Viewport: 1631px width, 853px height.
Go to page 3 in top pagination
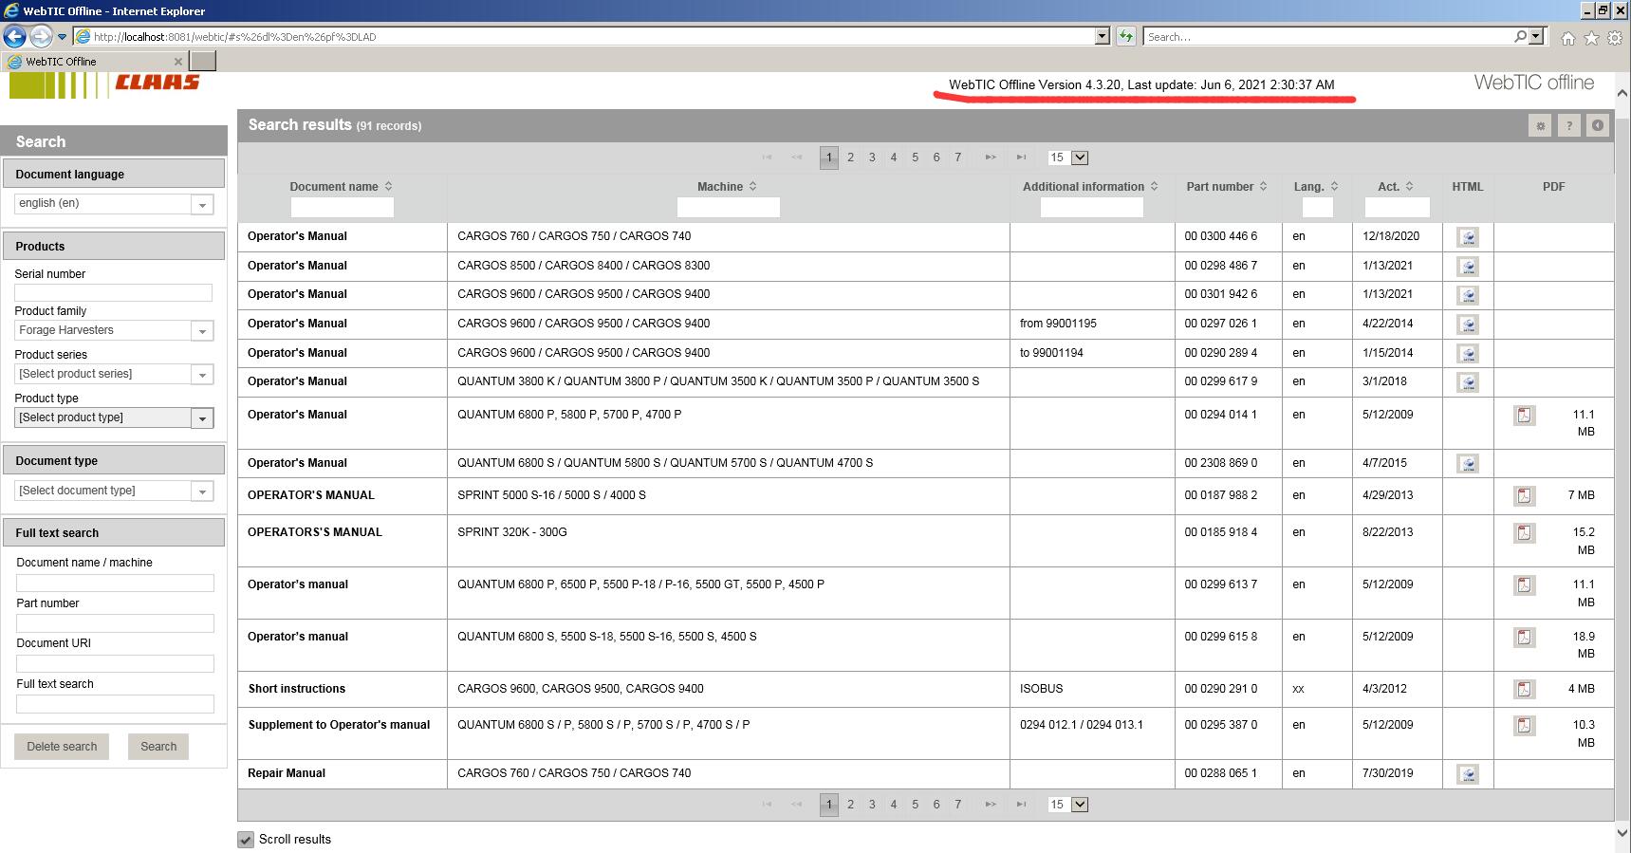872,158
